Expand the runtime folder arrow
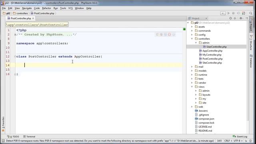The width and height of the screenshot is (256, 144). [192, 75]
